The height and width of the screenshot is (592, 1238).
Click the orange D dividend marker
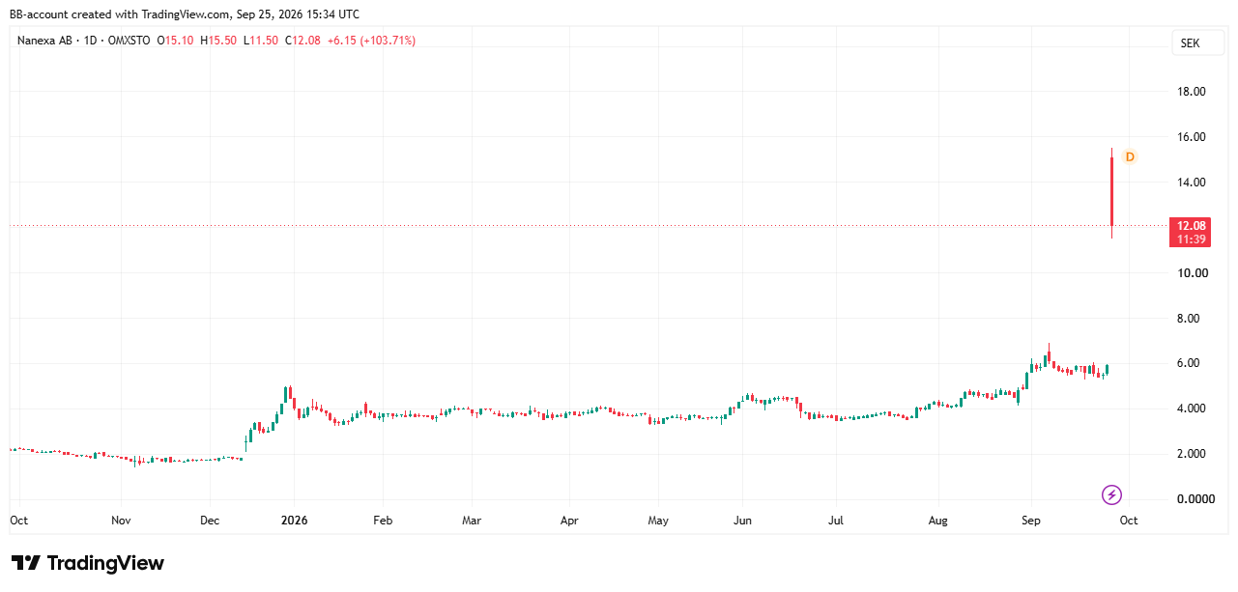(1129, 157)
